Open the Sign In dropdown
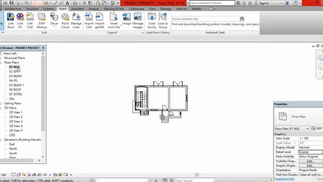The height and width of the screenshot is (182, 323). pos(282,3)
